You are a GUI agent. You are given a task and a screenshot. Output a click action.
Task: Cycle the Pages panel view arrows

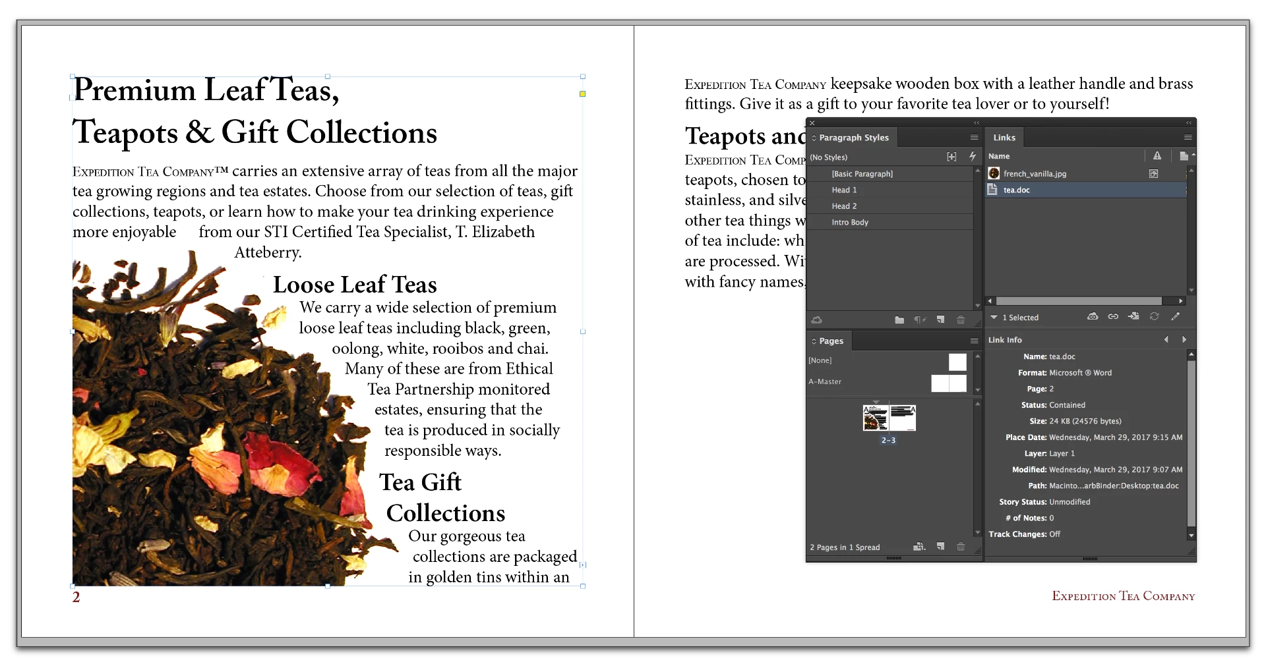click(814, 341)
